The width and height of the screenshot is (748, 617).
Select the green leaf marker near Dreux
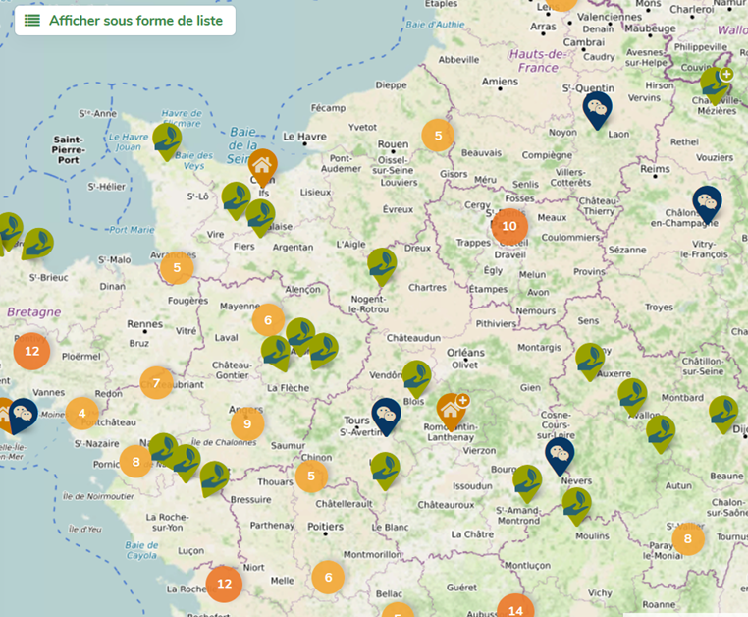click(382, 265)
